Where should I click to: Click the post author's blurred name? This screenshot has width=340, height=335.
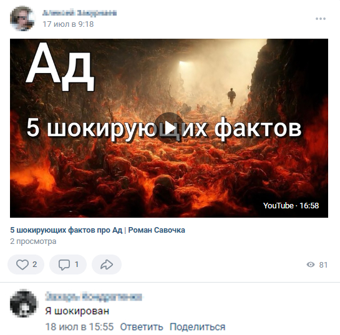point(79,13)
